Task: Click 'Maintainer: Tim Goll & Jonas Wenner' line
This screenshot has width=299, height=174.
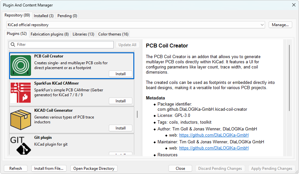Action: [x=211, y=142]
